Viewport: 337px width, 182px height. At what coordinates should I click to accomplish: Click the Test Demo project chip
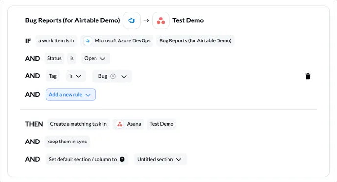[x=162, y=124]
